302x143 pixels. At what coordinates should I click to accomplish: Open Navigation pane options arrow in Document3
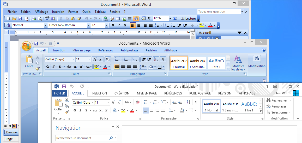point(113,127)
